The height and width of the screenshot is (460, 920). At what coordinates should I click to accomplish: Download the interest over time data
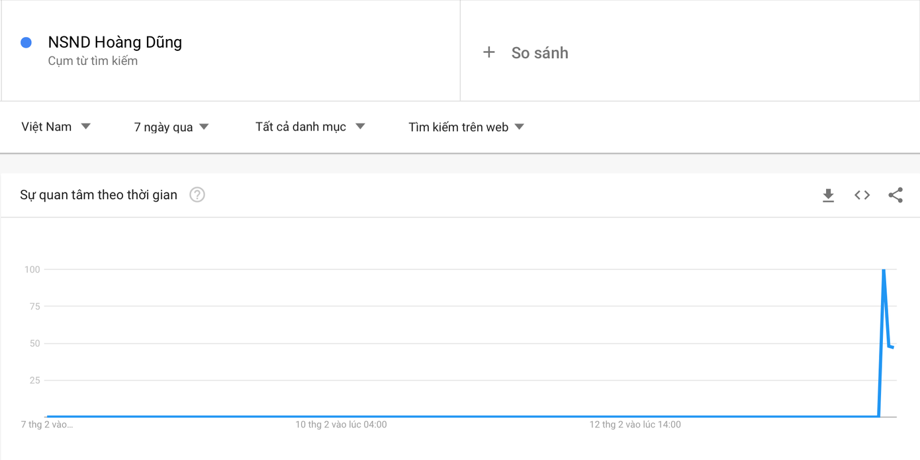[828, 195]
